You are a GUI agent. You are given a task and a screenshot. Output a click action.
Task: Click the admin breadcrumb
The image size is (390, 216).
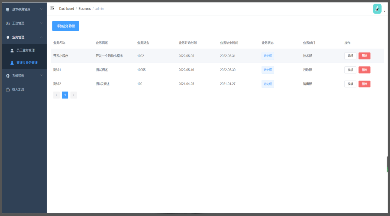coord(99,9)
